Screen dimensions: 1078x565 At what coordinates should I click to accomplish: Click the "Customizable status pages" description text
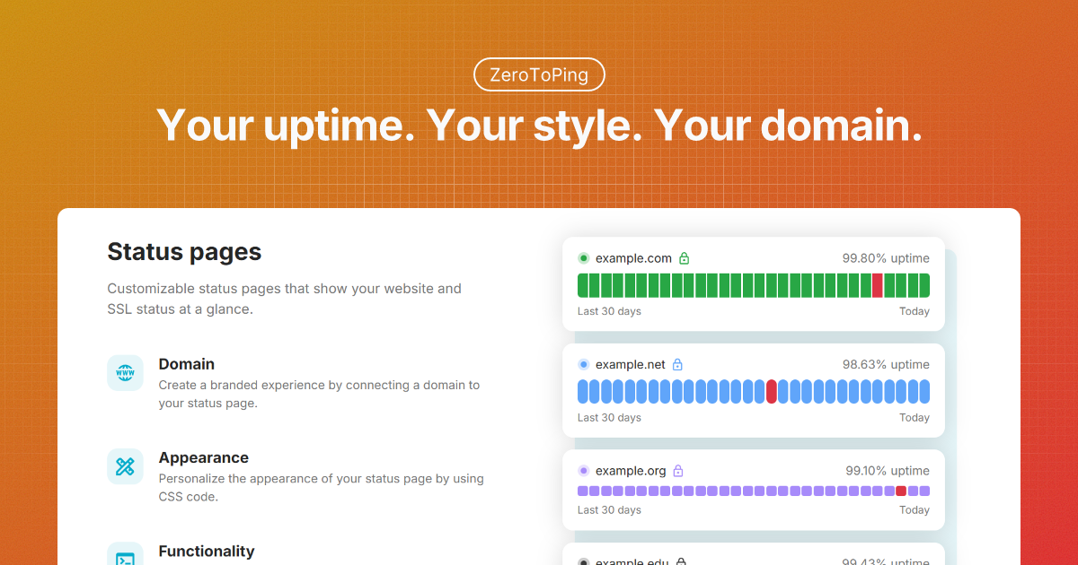(x=284, y=299)
